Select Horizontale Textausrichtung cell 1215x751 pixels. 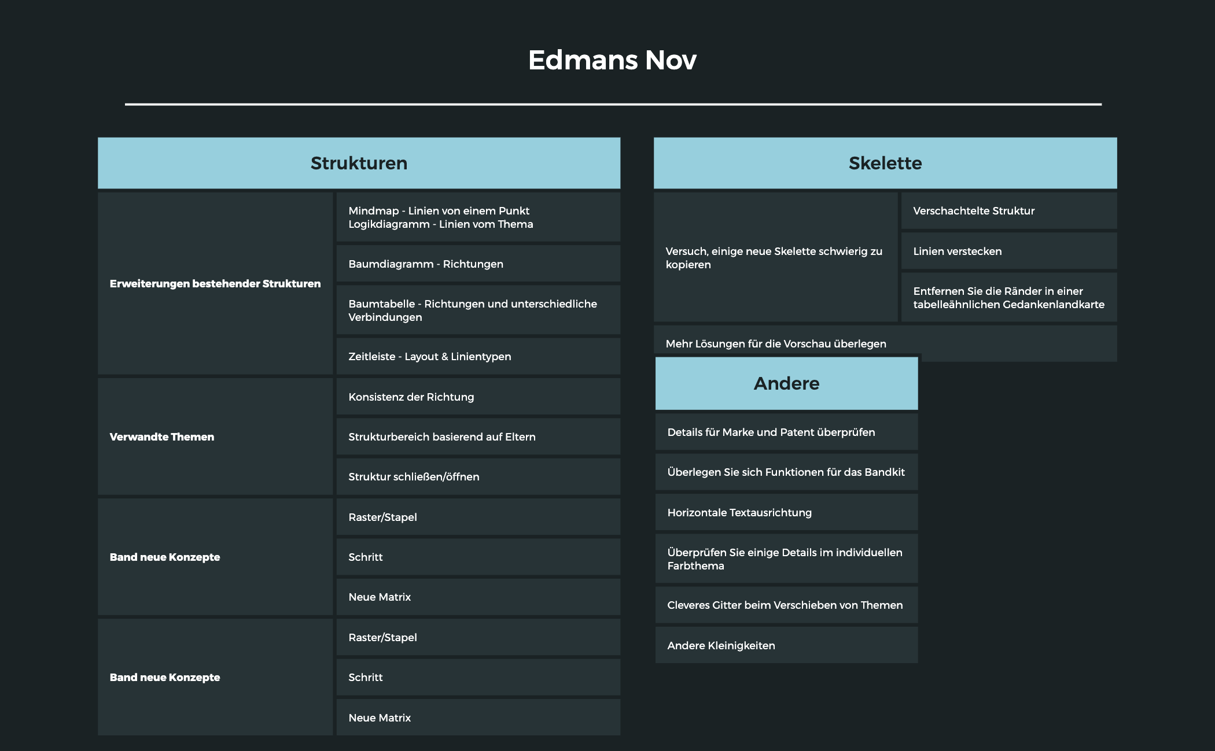coord(786,512)
